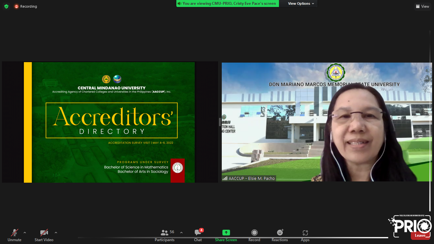Click the green encryption shield icon
The height and width of the screenshot is (244, 434).
tap(6, 6)
